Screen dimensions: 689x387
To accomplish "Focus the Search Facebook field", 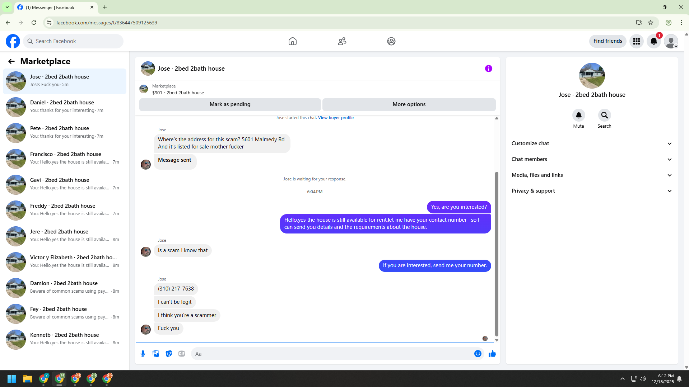I will pos(73,41).
